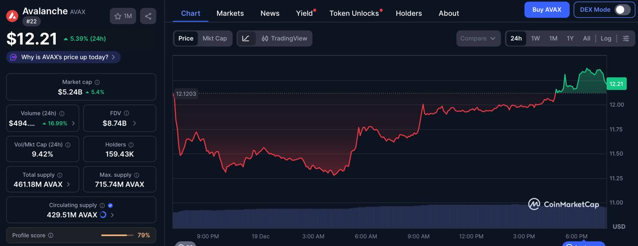Open the Yield tab
Screen dimensions: 638x246
[x=305, y=13]
